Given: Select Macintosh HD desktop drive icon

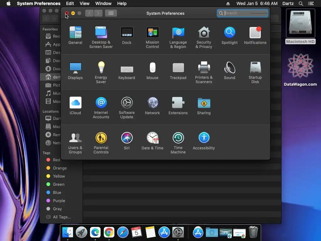Looking at the screenshot, I should pyautogui.click(x=300, y=26).
